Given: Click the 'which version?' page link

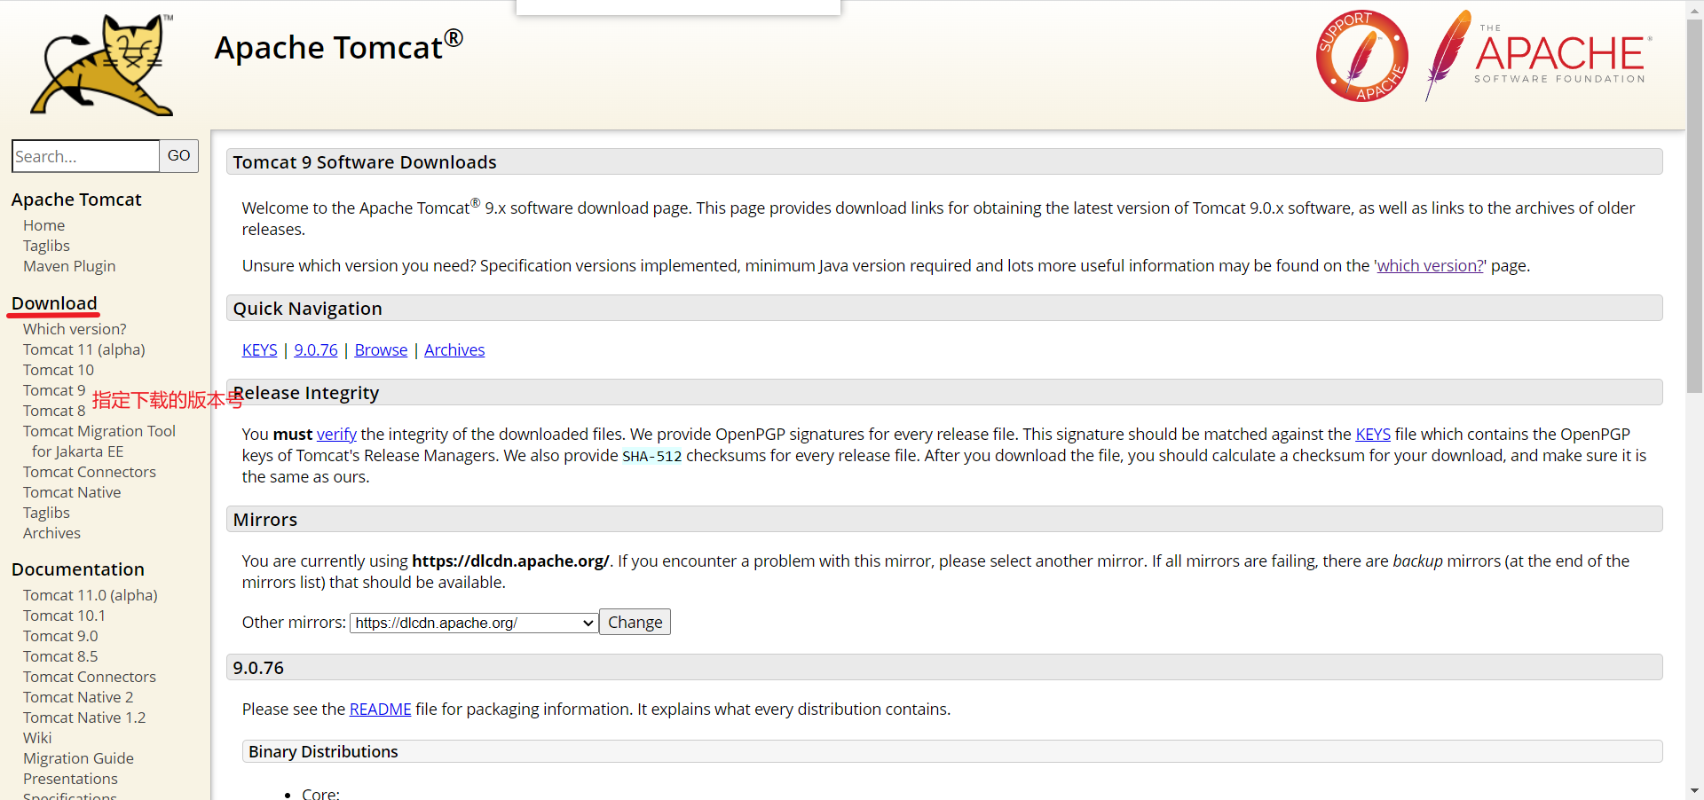Looking at the screenshot, I should pos(1430,266).
